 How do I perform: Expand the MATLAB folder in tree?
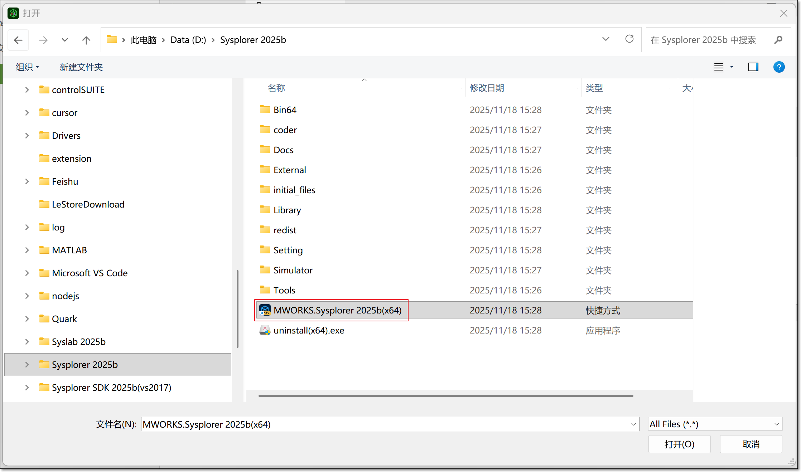coord(27,250)
